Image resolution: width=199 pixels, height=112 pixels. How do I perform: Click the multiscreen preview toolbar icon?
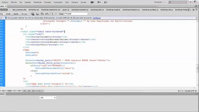pos(33,14)
